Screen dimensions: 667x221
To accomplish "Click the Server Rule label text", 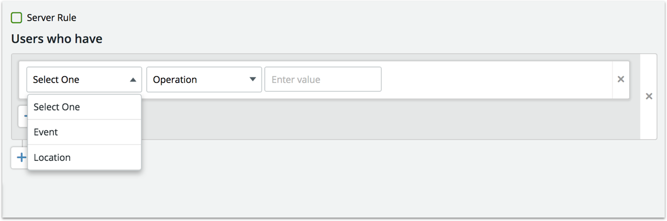I will (52, 18).
